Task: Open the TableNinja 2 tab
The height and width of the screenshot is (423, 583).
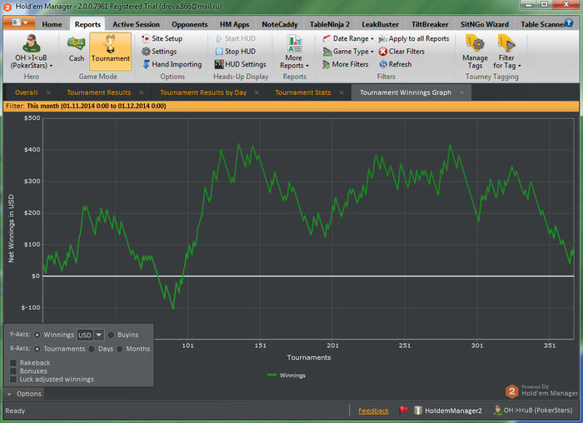Action: pos(330,24)
